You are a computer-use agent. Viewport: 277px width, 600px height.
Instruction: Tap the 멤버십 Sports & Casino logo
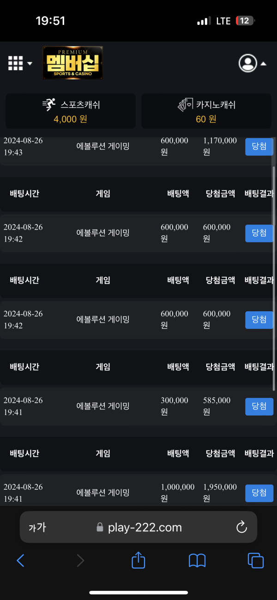(x=72, y=63)
